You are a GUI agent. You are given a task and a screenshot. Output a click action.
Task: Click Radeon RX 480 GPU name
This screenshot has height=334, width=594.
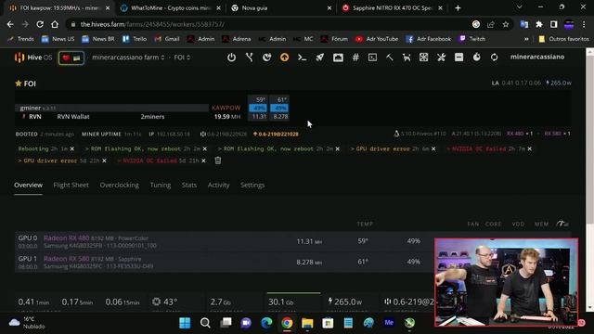pyautogui.click(x=67, y=238)
